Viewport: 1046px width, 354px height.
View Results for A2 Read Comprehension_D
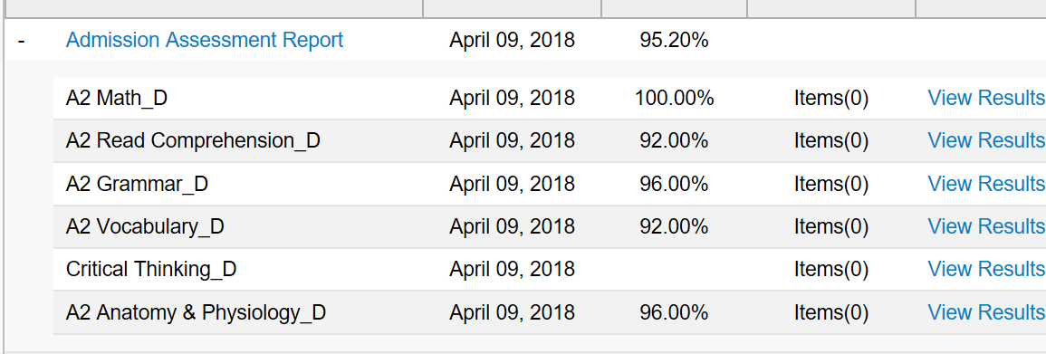coord(986,140)
